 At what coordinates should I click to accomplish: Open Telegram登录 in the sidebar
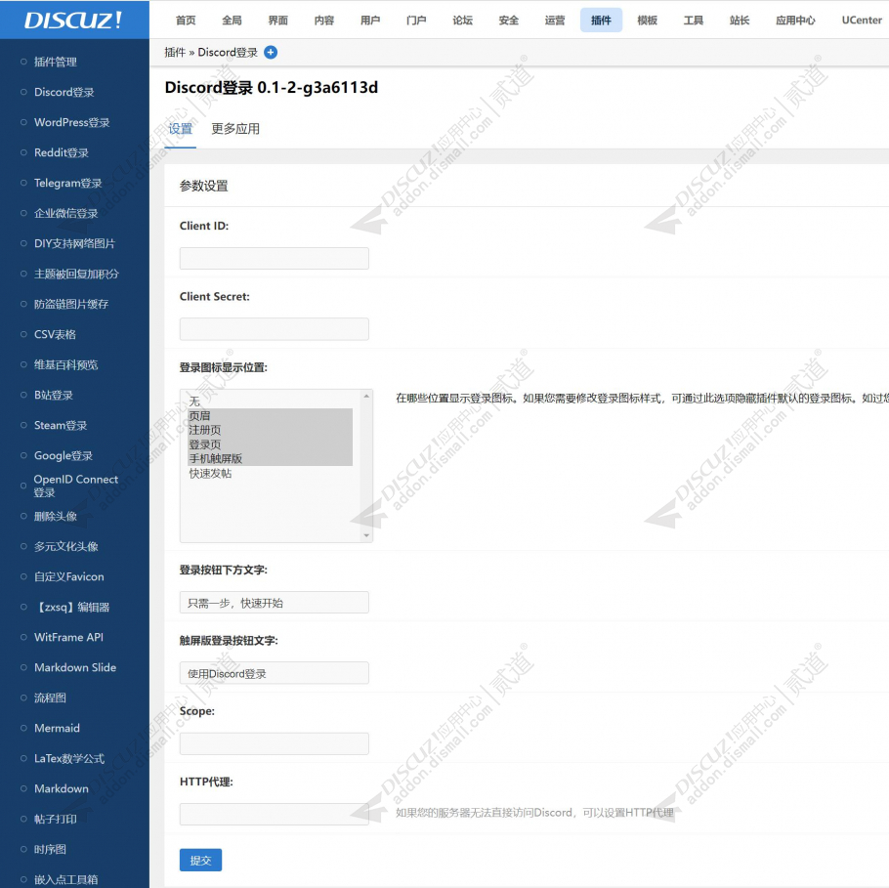click(x=68, y=183)
